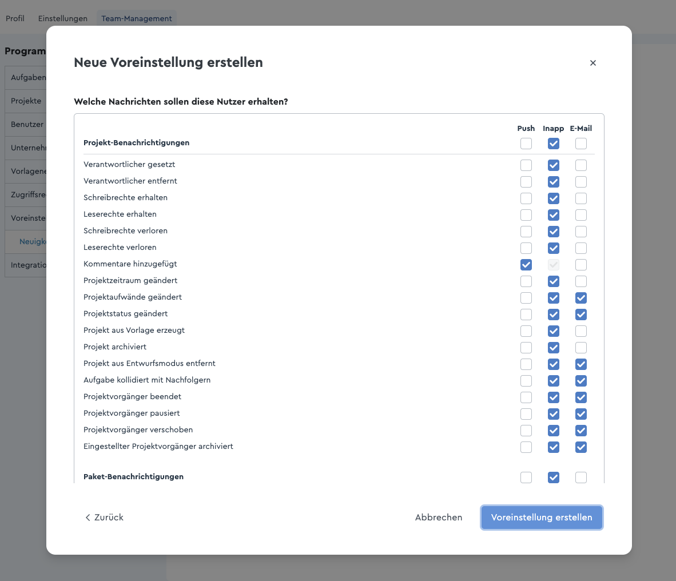Uncheck E-Mail for Projektaufwände geändert

(x=580, y=298)
